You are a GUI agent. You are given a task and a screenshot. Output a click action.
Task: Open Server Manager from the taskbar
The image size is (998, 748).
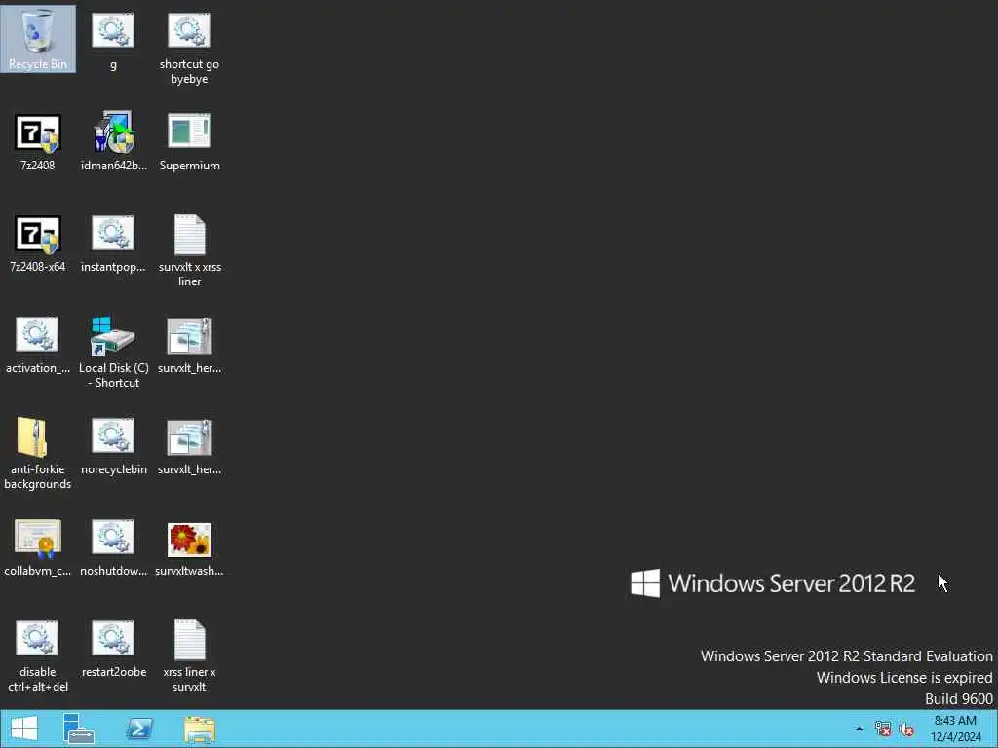pyautogui.click(x=78, y=729)
